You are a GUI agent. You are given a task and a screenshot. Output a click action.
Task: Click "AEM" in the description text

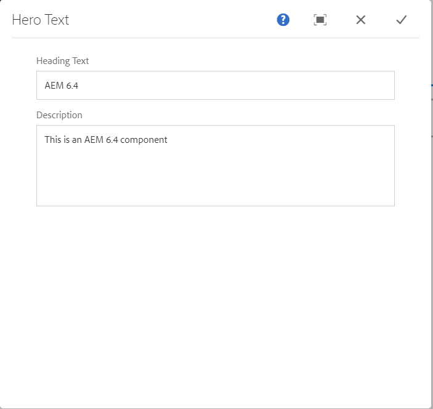click(94, 140)
